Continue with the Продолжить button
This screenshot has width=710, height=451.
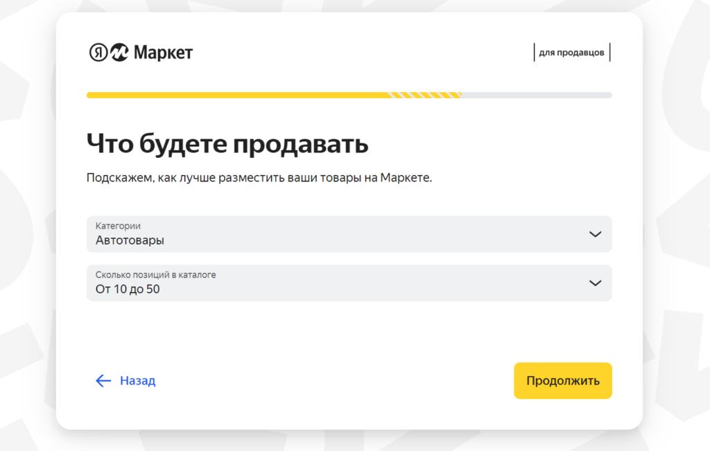(x=563, y=380)
